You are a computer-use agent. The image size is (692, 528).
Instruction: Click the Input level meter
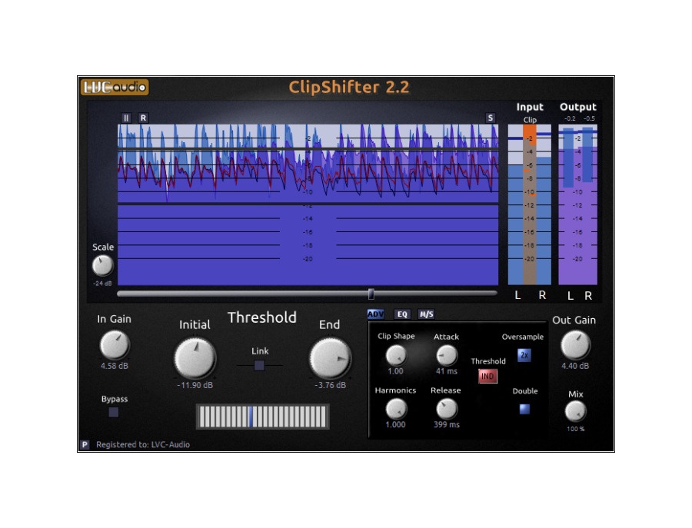pyautogui.click(x=530, y=204)
